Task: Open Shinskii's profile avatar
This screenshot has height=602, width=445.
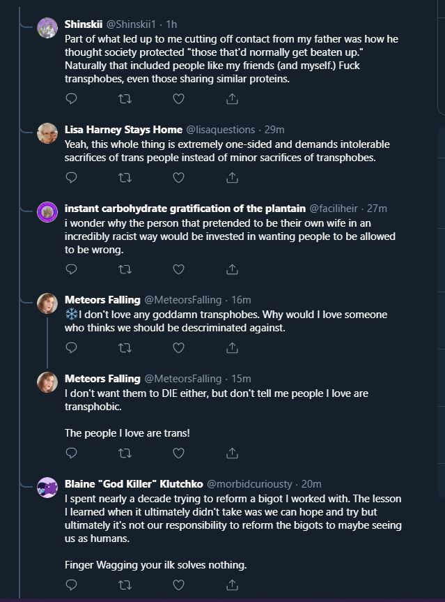Action: 47,28
